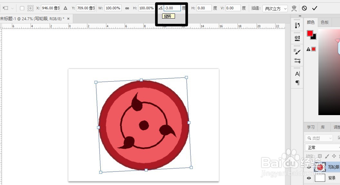Pick a color in the color field
The image size is (340, 185).
coord(329,72)
